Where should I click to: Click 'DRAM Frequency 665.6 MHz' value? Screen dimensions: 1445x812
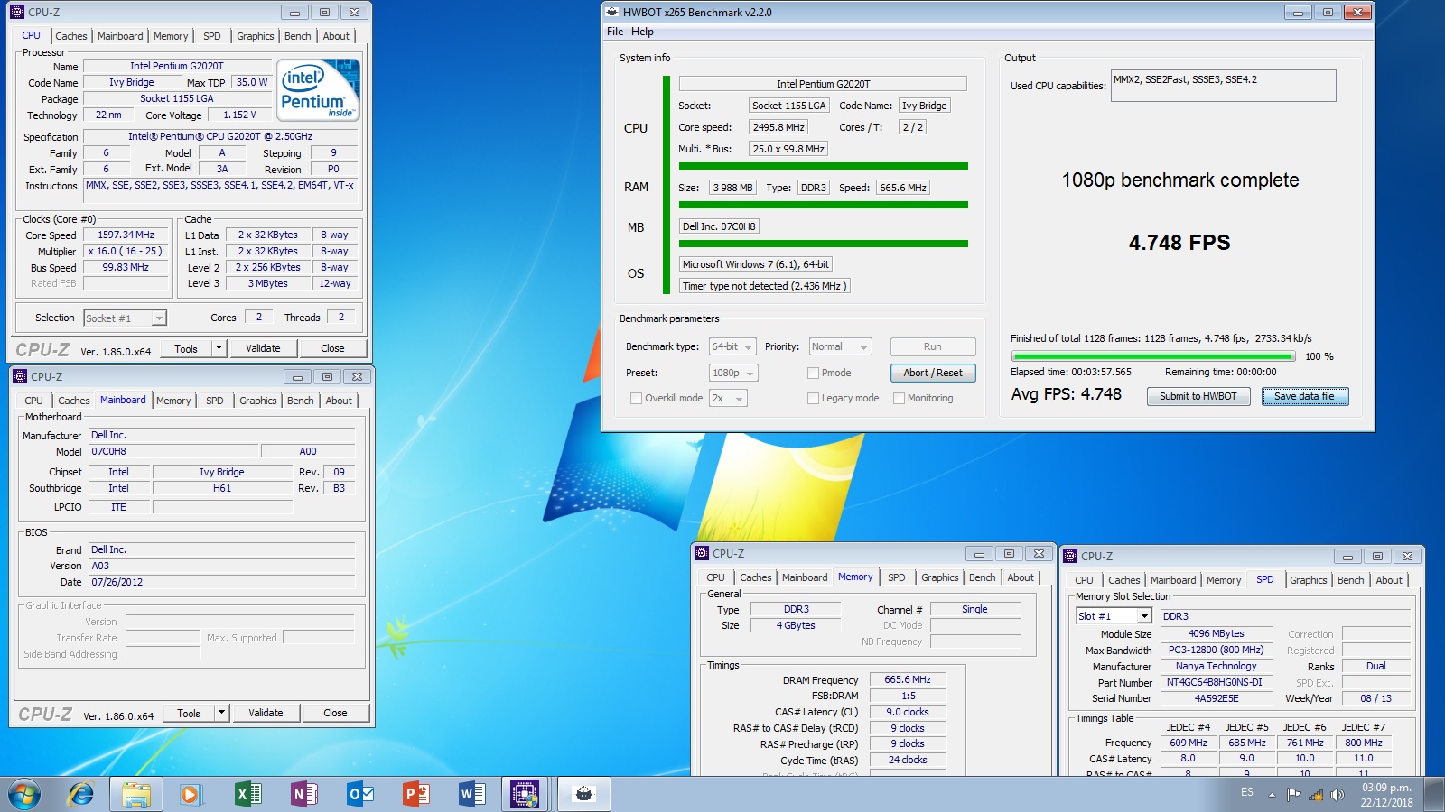coord(908,679)
